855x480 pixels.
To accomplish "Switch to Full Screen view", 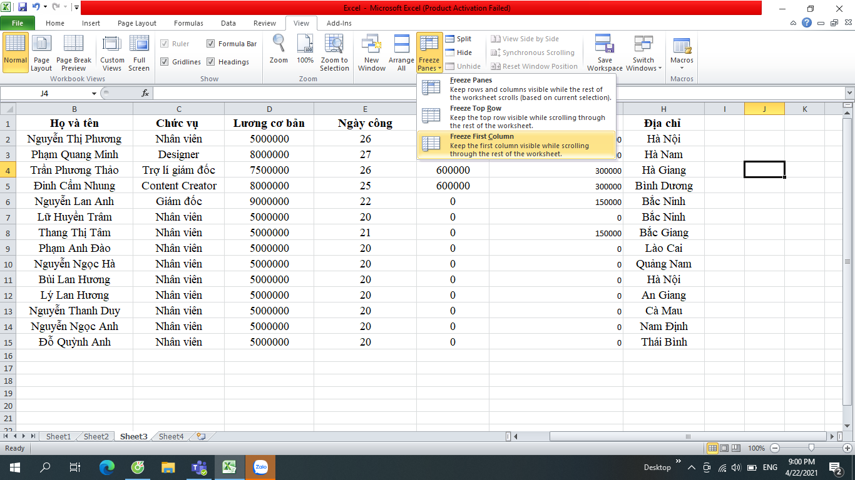I will pyautogui.click(x=139, y=53).
